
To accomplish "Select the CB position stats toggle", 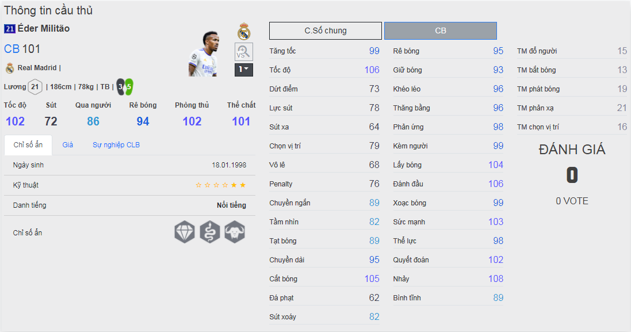I will click(441, 30).
